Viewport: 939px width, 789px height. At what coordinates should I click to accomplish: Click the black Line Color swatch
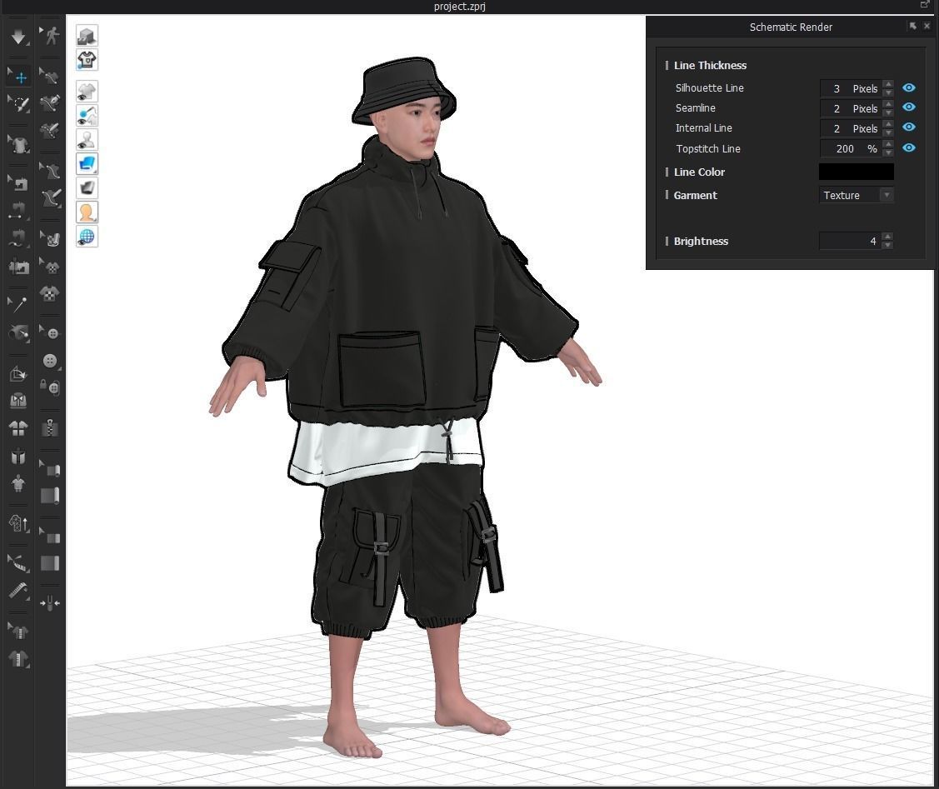pos(856,172)
